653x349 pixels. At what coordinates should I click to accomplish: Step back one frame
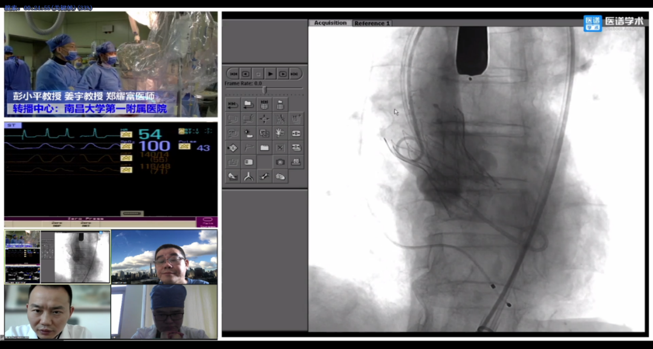(245, 74)
